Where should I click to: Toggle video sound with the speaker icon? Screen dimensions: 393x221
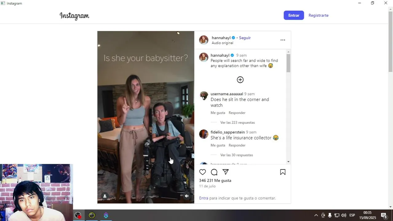[187, 196]
